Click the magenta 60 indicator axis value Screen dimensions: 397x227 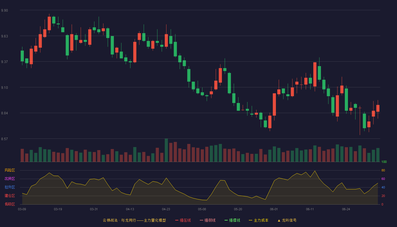tap(383, 179)
